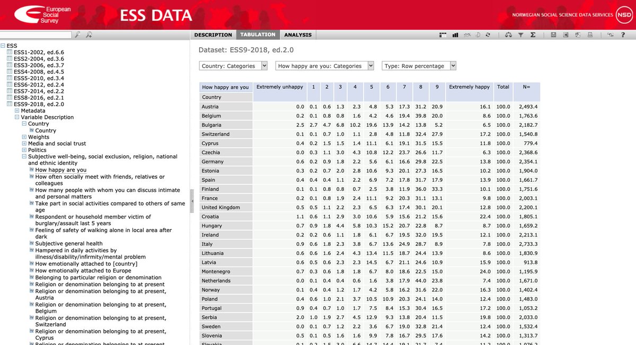Collapse Subjective well-being group node
The height and width of the screenshot is (345, 636).
click(24, 157)
